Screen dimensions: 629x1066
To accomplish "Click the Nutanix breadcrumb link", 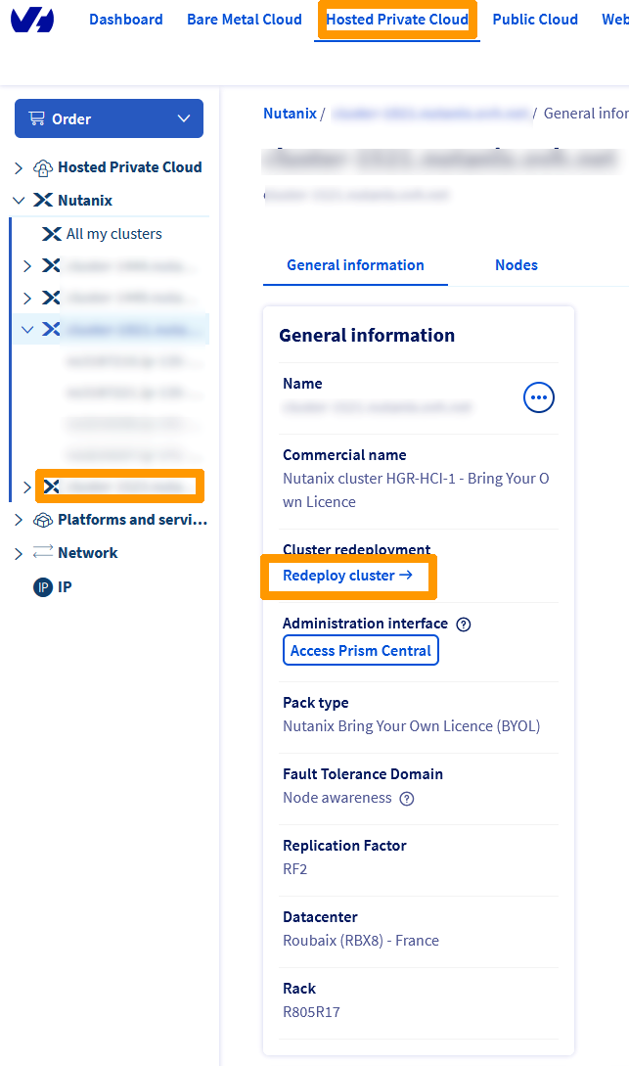I will coord(290,113).
